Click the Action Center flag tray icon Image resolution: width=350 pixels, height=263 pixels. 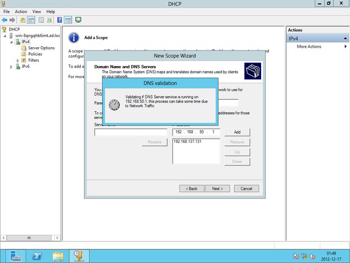click(296, 256)
